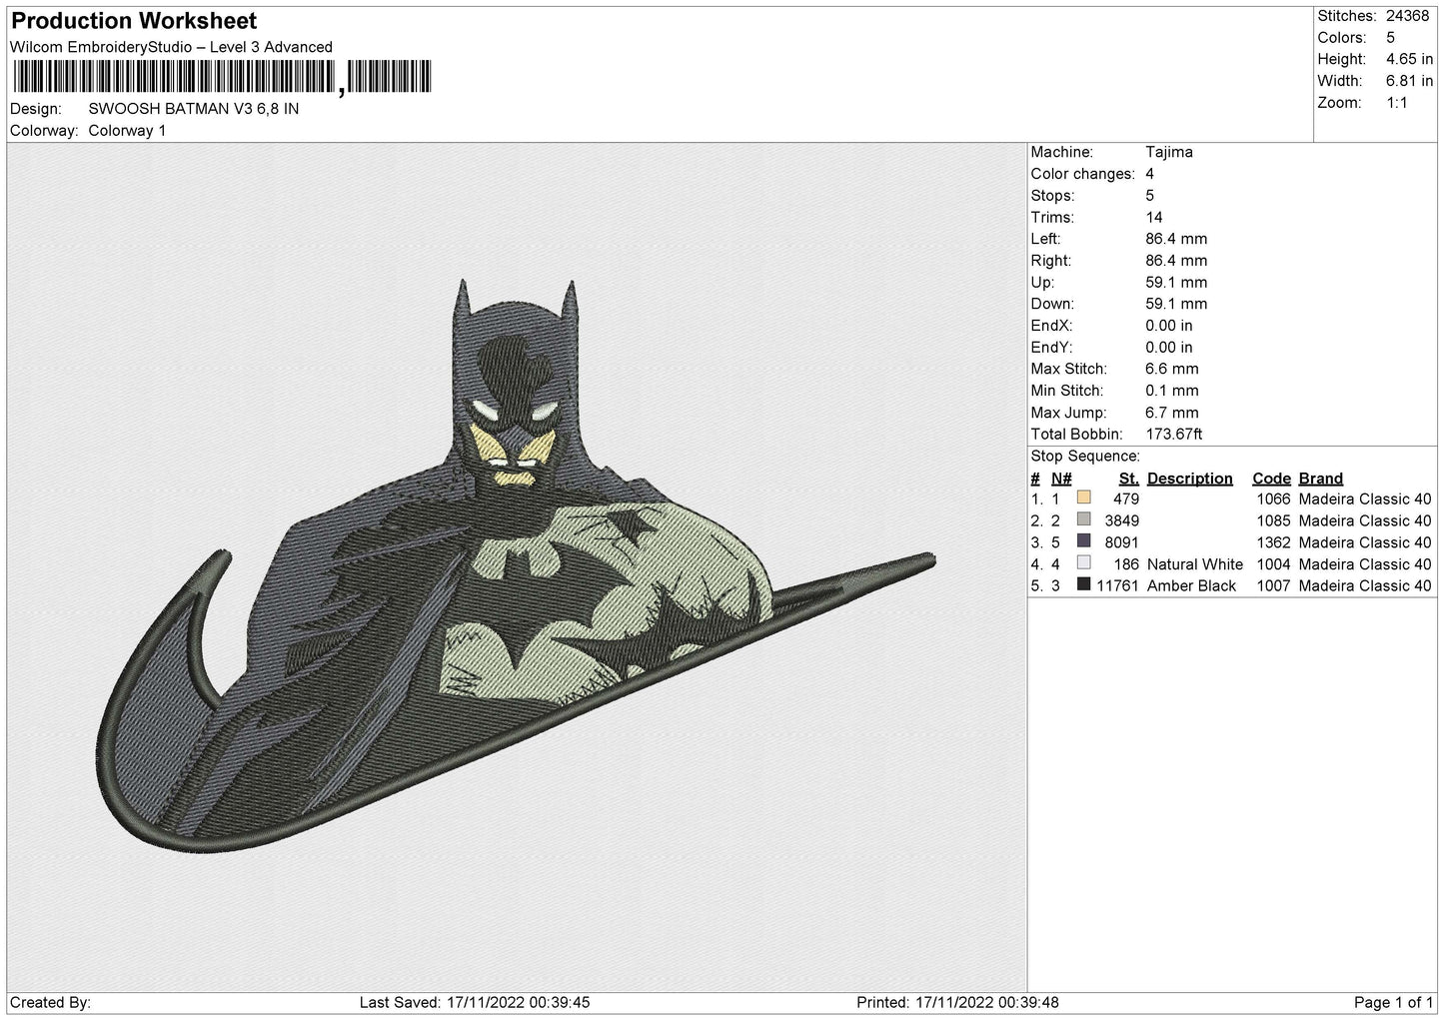Click the Tajima machine value

[1168, 153]
